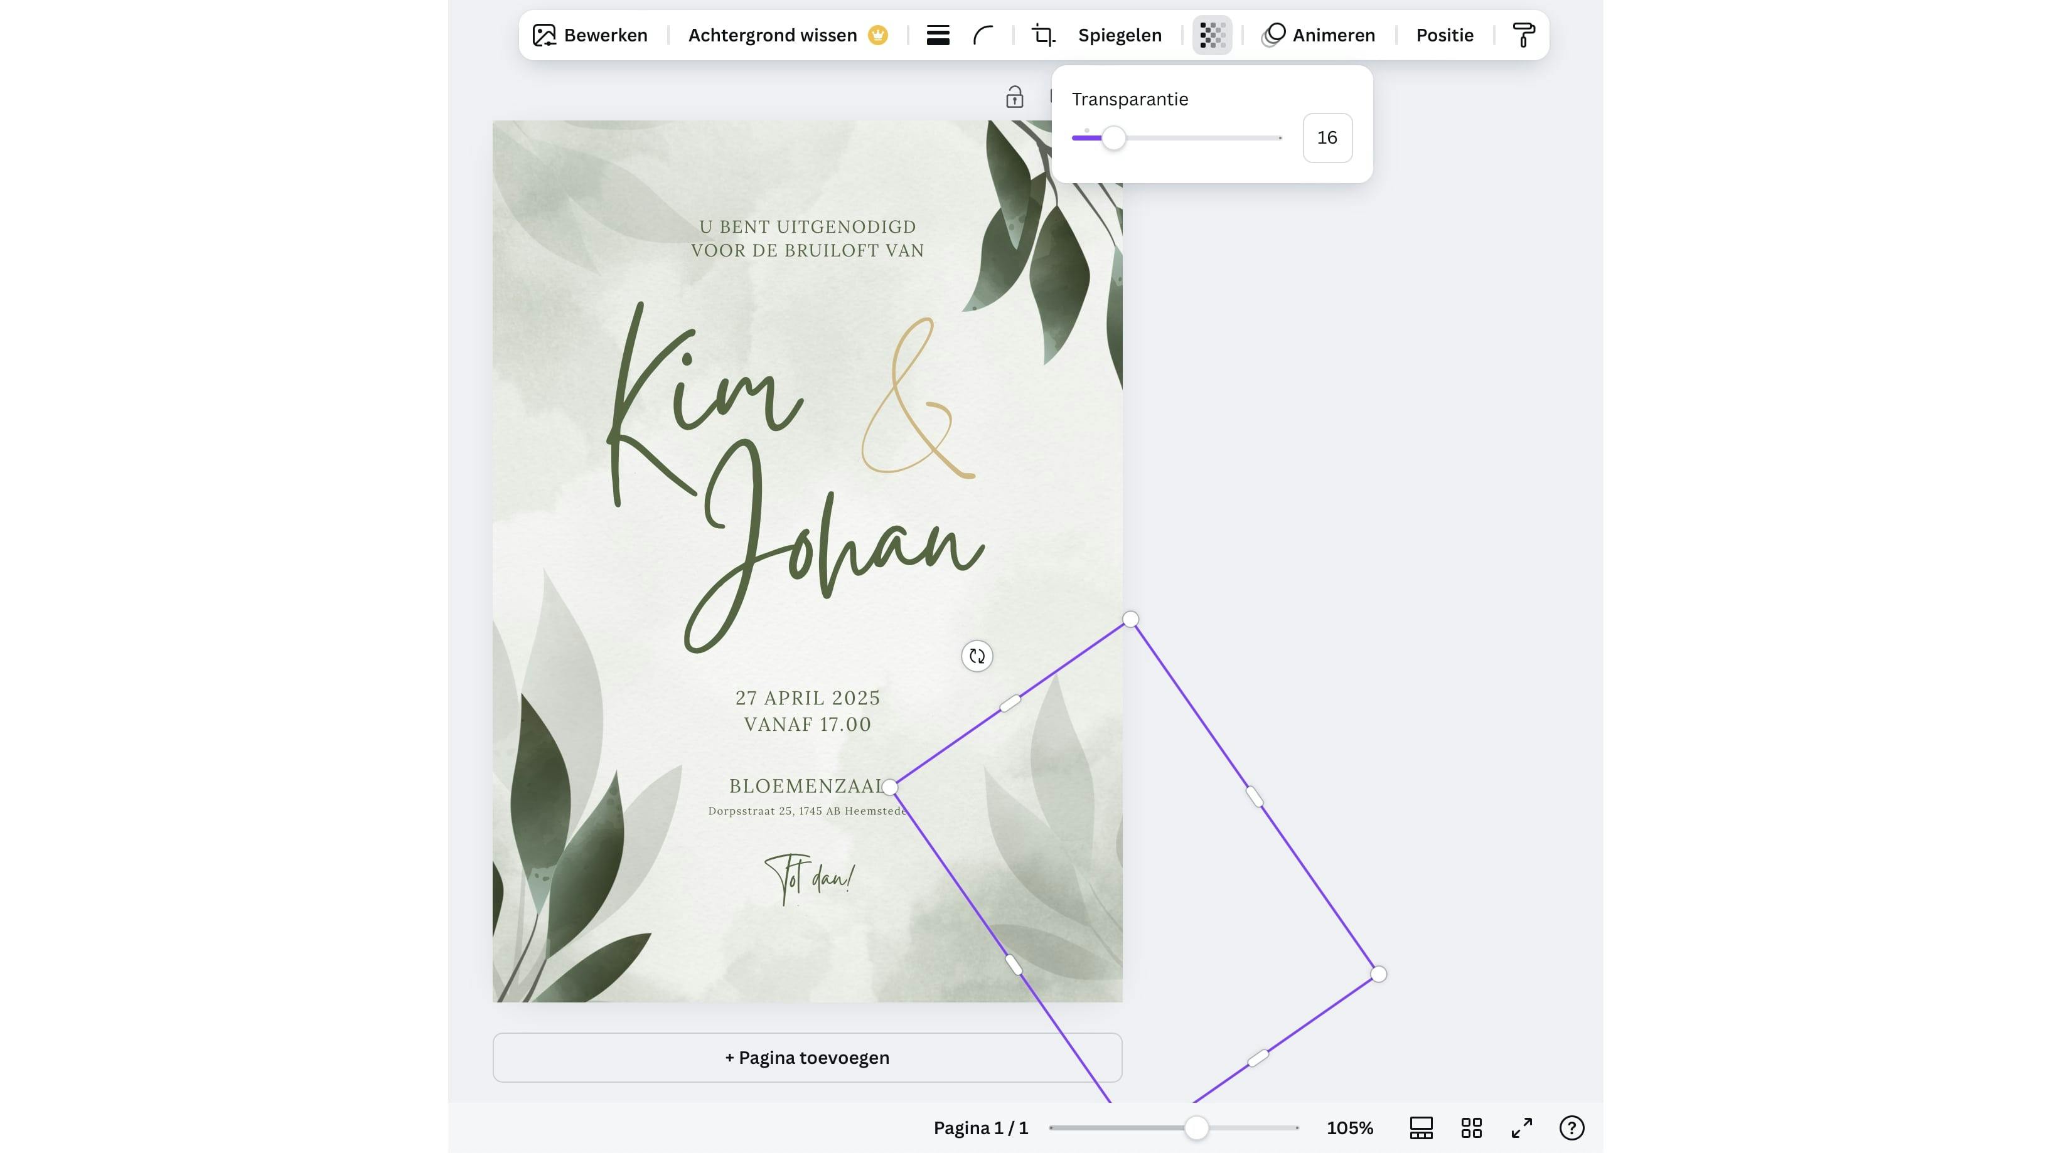Open the border style lines icon
The image size is (2051, 1153).
pyautogui.click(x=938, y=35)
